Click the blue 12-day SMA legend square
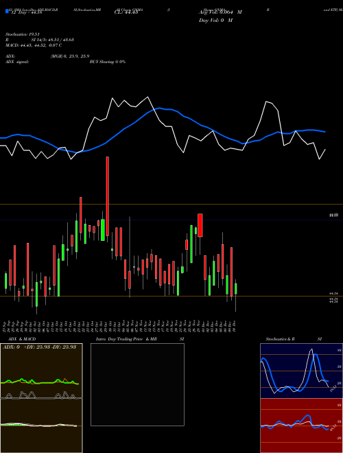 point(7,12)
